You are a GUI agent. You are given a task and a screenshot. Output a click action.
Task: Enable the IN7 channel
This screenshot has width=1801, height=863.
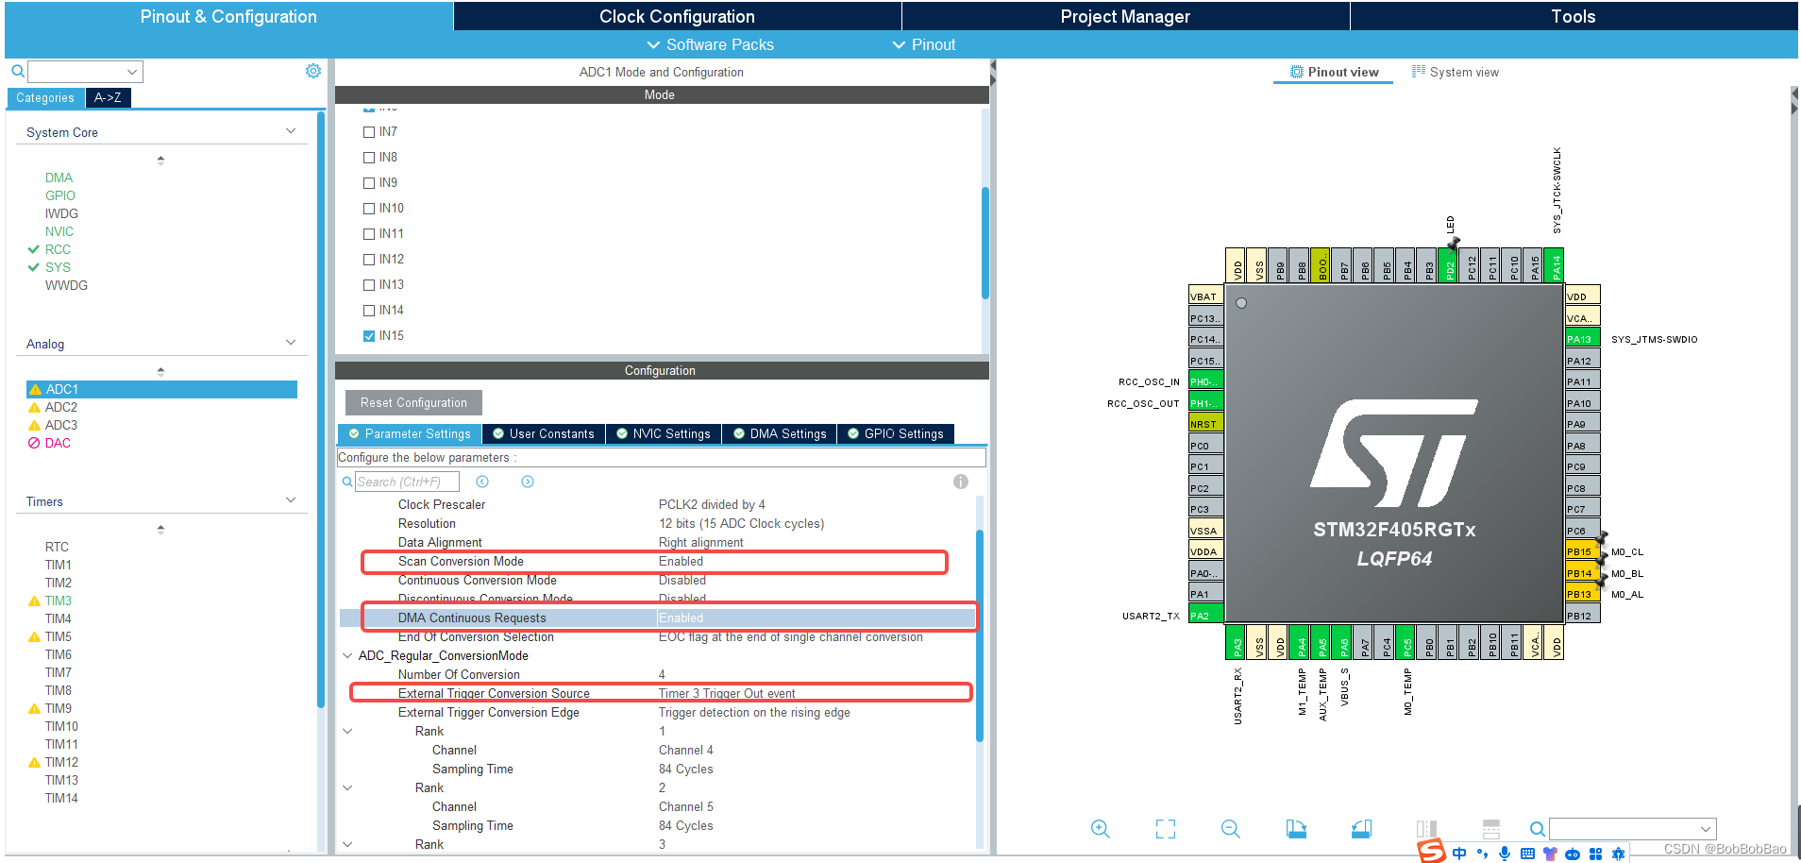pyautogui.click(x=369, y=131)
